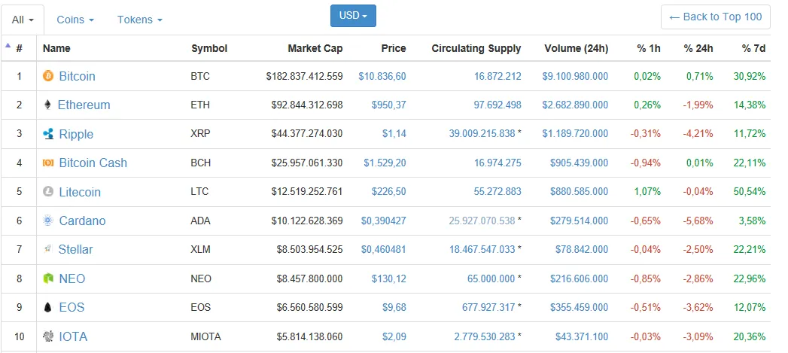This screenshot has width=788, height=353.
Task: Click NEO price $130,12
Action: [x=388, y=278]
